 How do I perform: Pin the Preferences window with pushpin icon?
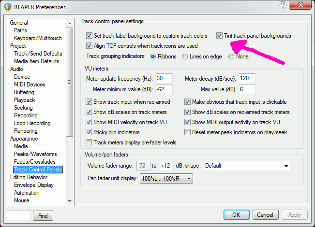coord(283,5)
